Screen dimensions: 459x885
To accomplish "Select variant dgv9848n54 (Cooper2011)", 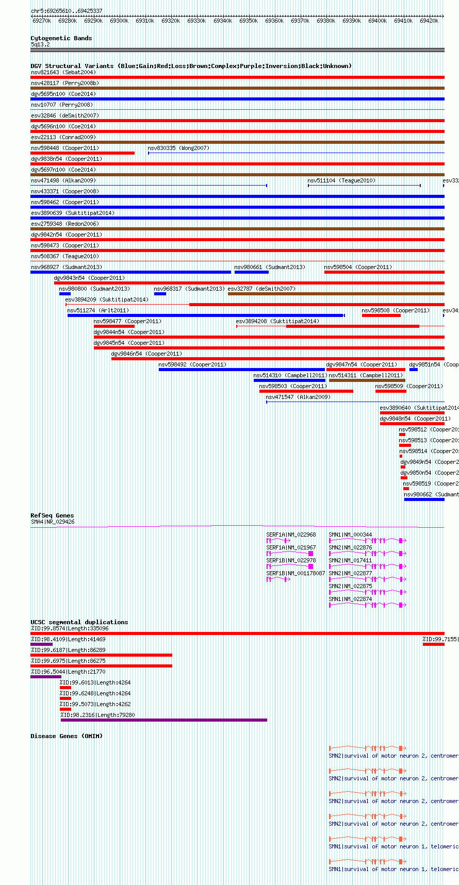I will point(412,423).
